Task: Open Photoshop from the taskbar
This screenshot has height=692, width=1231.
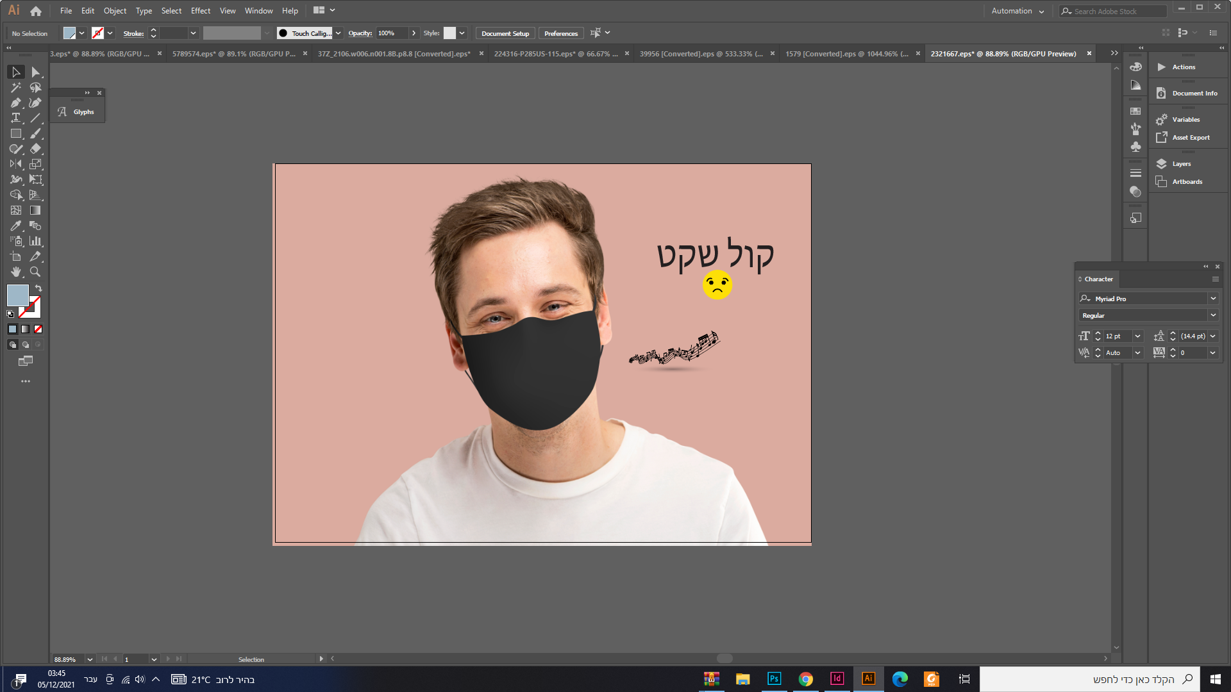Action: coord(774,679)
